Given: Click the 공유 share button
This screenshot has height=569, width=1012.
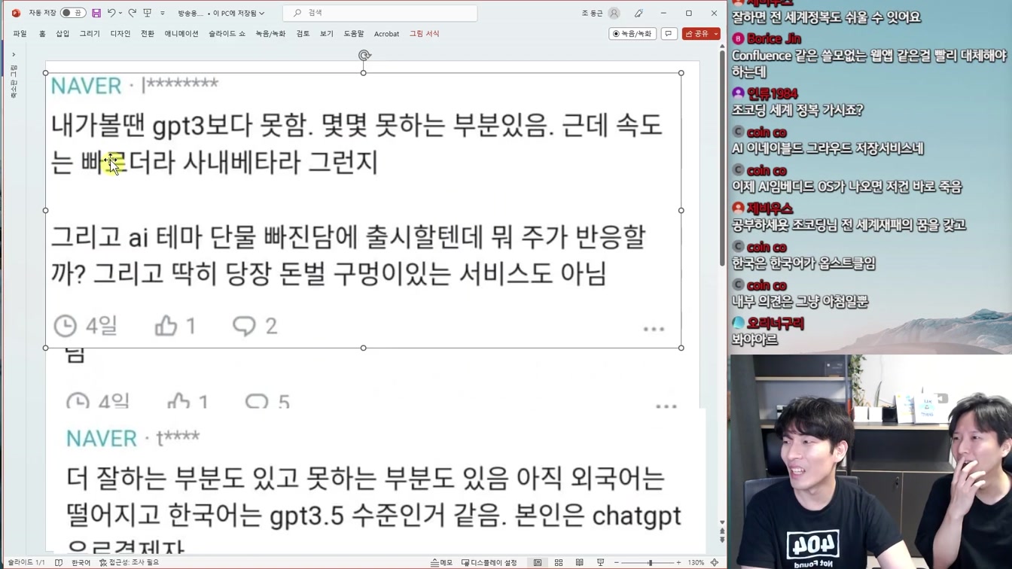Looking at the screenshot, I should tap(697, 34).
